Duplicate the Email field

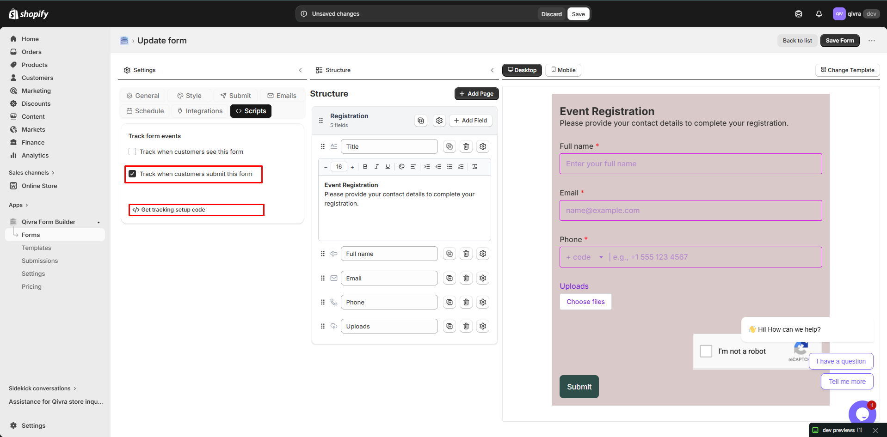point(450,278)
